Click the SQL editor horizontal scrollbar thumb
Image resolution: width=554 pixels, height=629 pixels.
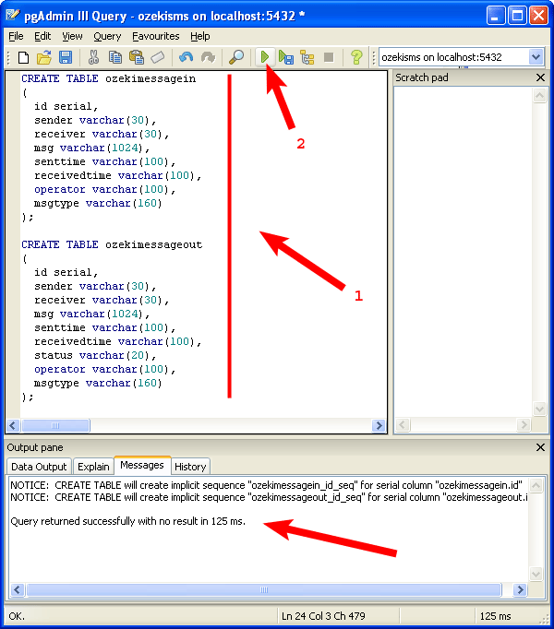pos(55,425)
